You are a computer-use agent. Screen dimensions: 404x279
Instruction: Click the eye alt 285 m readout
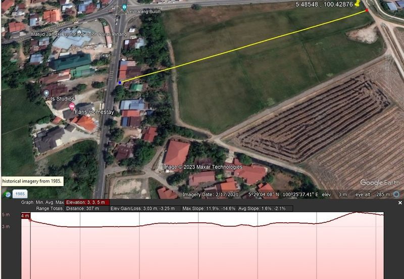pyautogui.click(x=373, y=195)
